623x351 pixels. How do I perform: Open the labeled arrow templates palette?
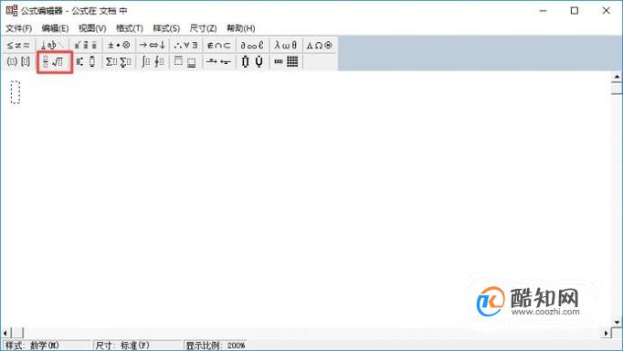pyautogui.click(x=219, y=62)
